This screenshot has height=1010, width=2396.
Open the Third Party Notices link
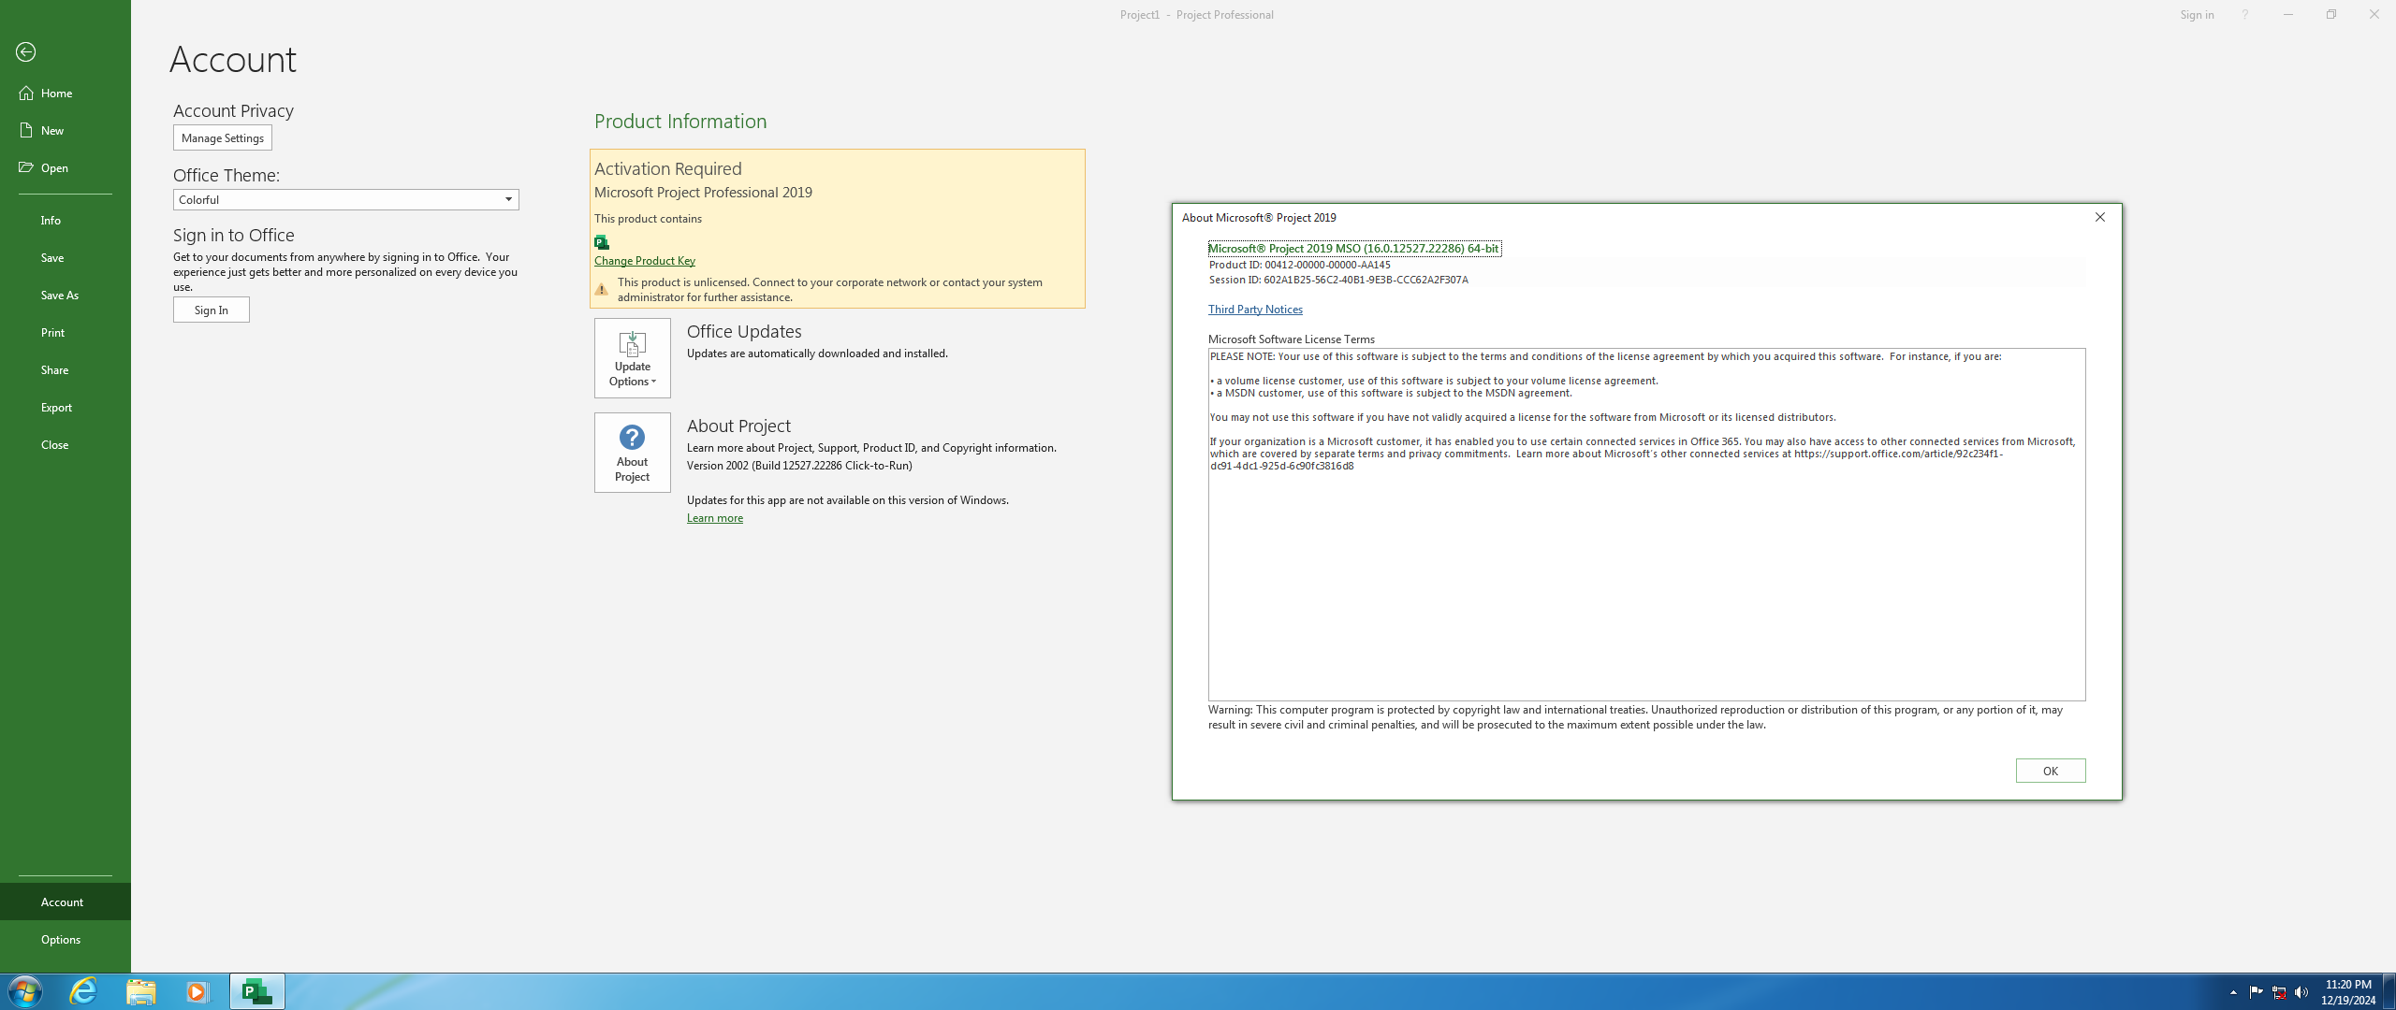pos(1255,309)
